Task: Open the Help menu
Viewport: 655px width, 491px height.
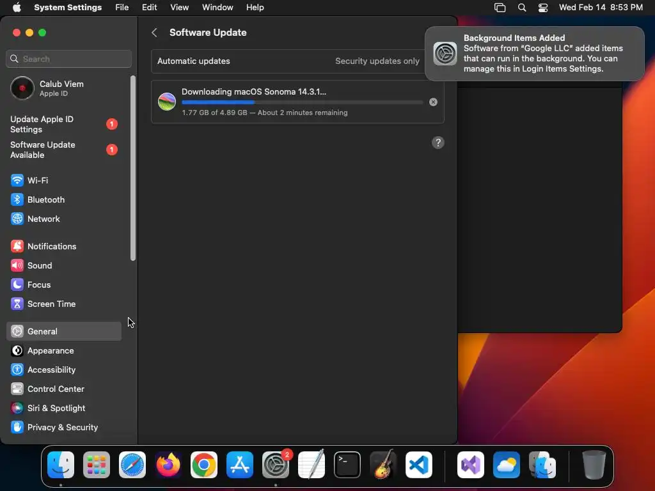Action: 255,8
